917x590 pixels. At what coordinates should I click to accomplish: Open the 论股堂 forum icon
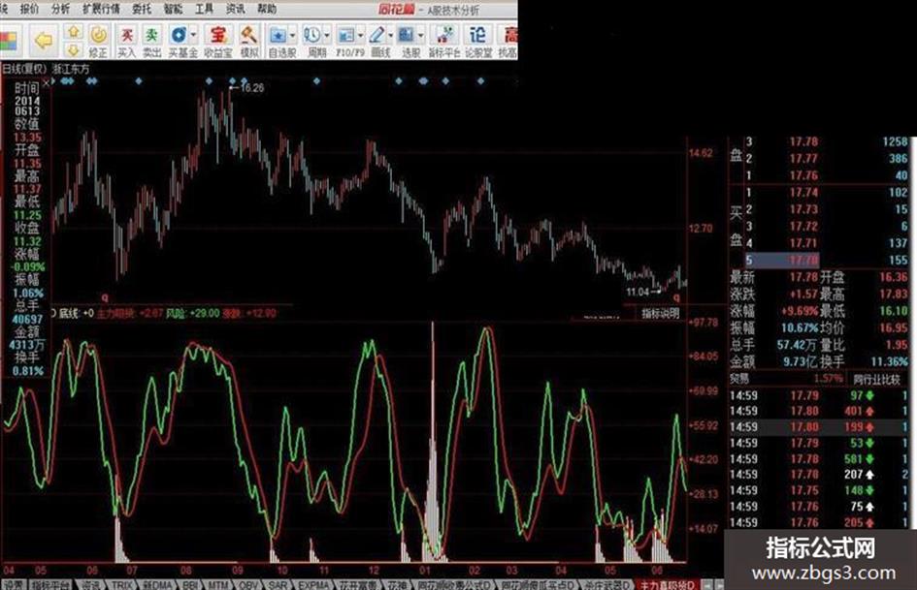[477, 41]
